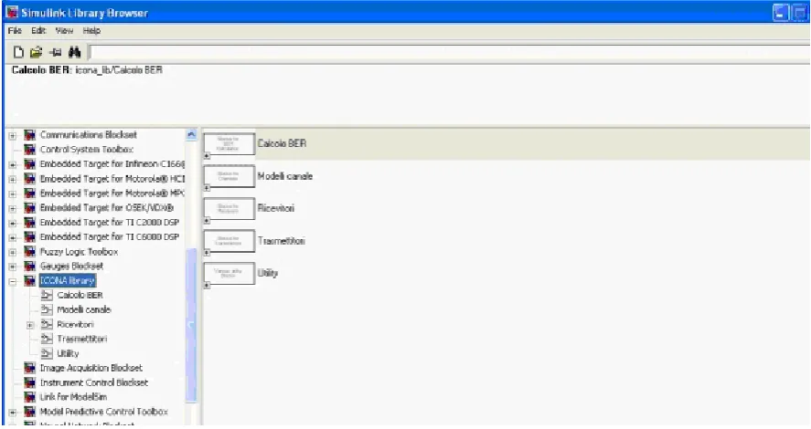This screenshot has height=429, width=811.
Task: Click the Utility label in right pane
Action: [268, 273]
